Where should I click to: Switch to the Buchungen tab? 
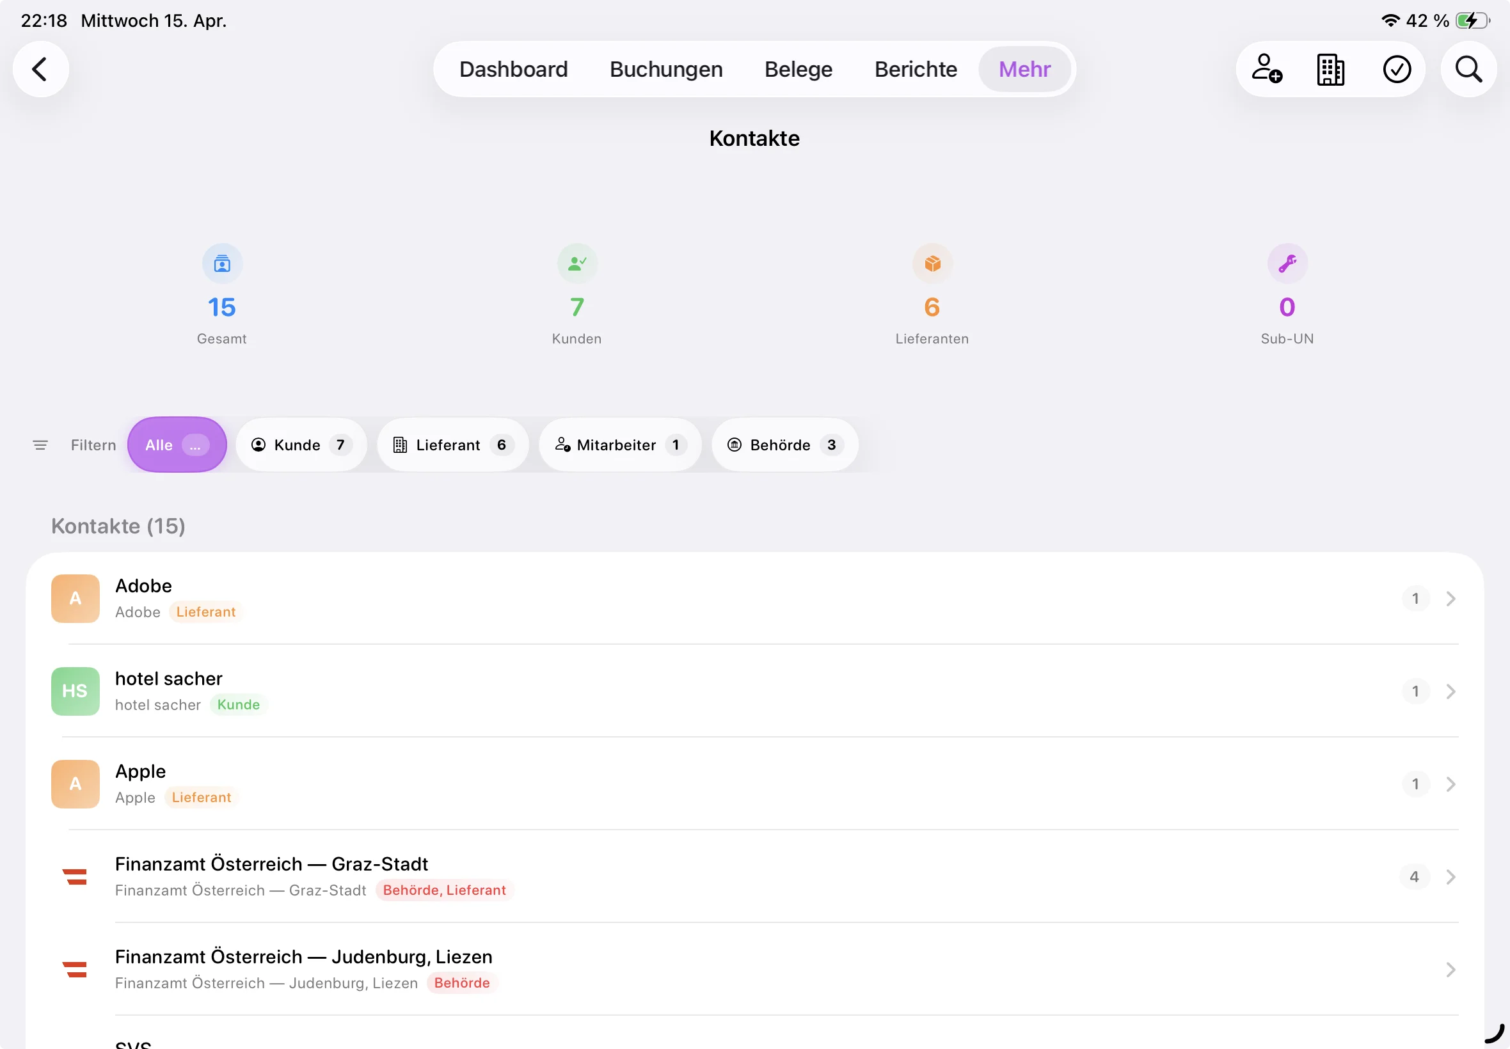coord(665,70)
